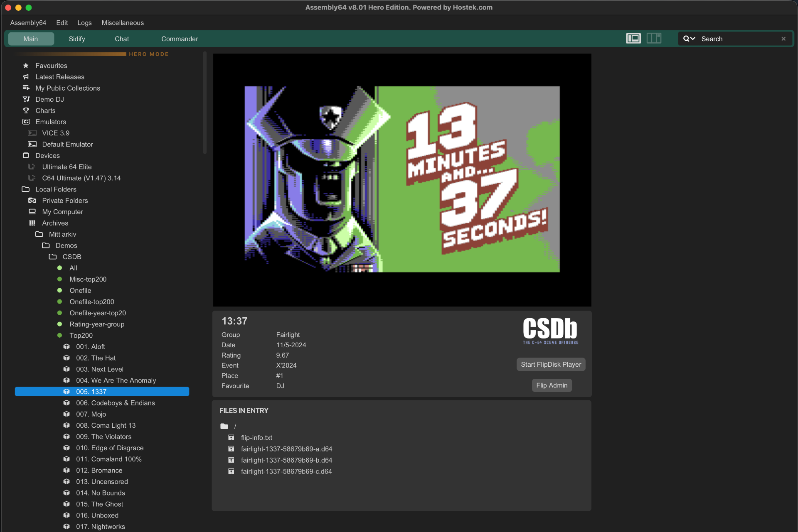
Task: Click the Charts trophy icon
Action: (x=26, y=110)
